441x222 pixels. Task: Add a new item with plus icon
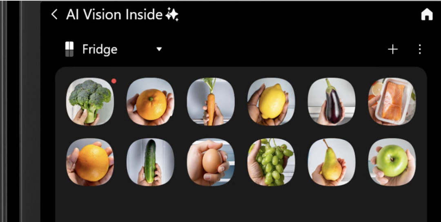click(393, 49)
